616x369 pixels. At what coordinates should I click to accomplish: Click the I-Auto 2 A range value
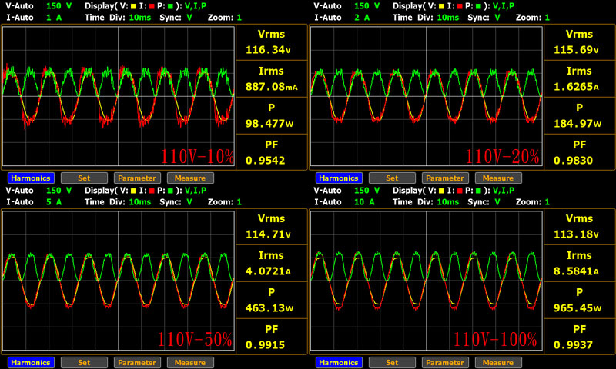pos(362,18)
